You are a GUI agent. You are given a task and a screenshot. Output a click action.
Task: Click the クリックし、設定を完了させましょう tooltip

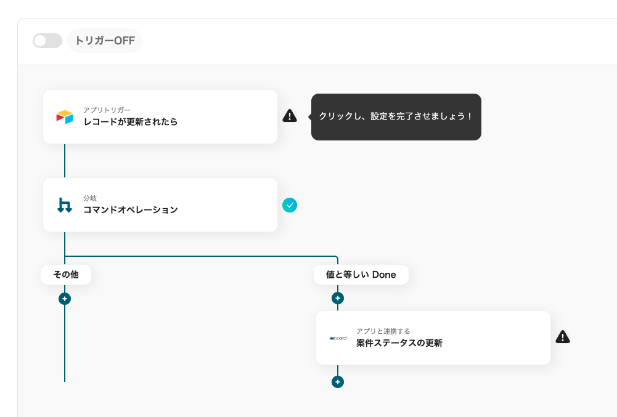pyautogui.click(x=396, y=116)
